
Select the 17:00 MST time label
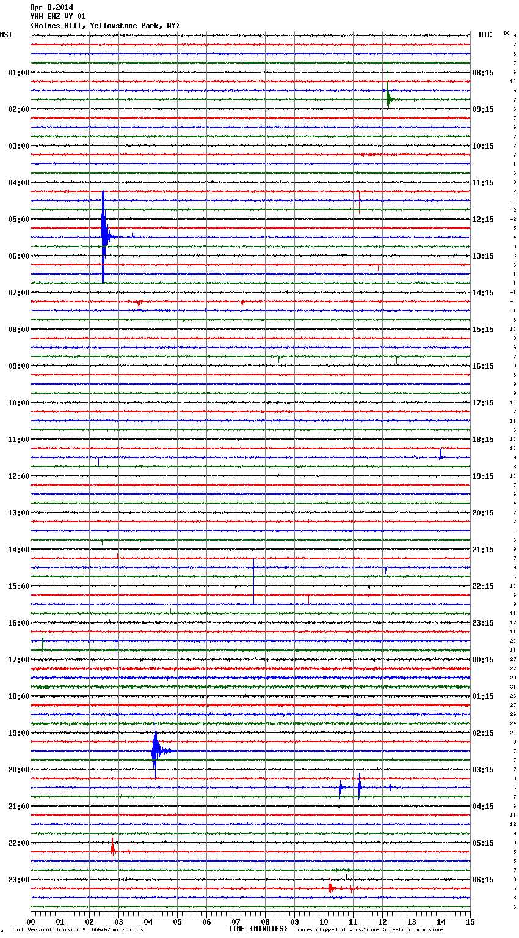coord(19,660)
